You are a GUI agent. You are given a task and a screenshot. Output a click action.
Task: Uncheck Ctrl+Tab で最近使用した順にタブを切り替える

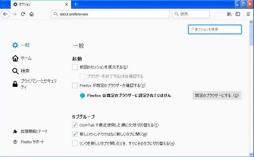point(75,125)
